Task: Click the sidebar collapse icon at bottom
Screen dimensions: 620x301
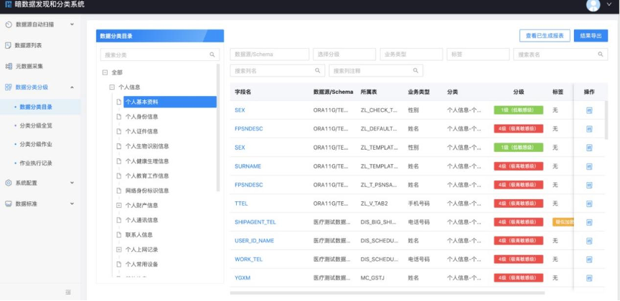Action: tap(68, 292)
